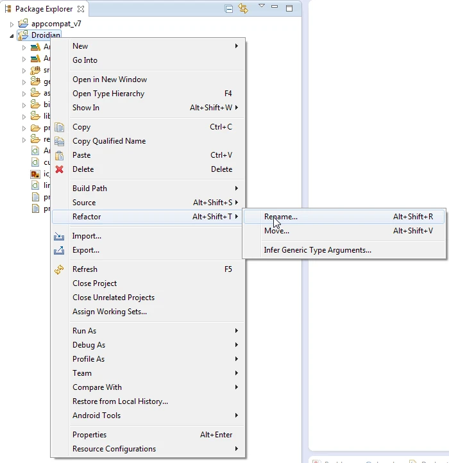This screenshot has height=463, width=449.
Task: Expand first Android library node under Droidian
Action: [x=24, y=47]
